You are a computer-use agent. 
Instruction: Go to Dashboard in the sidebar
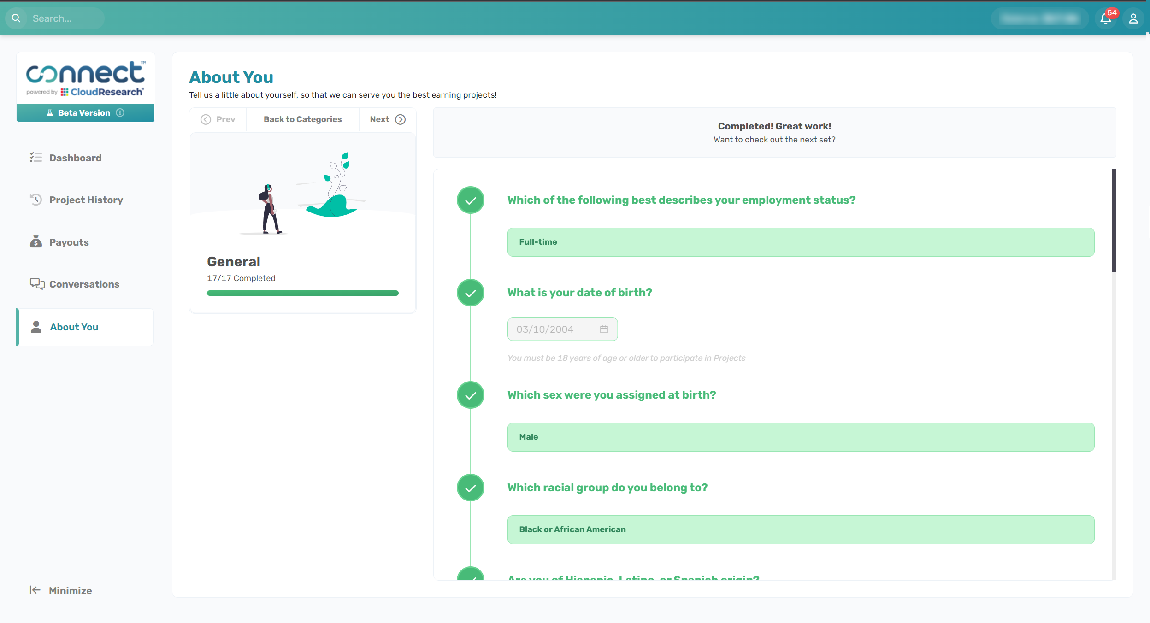[75, 158]
